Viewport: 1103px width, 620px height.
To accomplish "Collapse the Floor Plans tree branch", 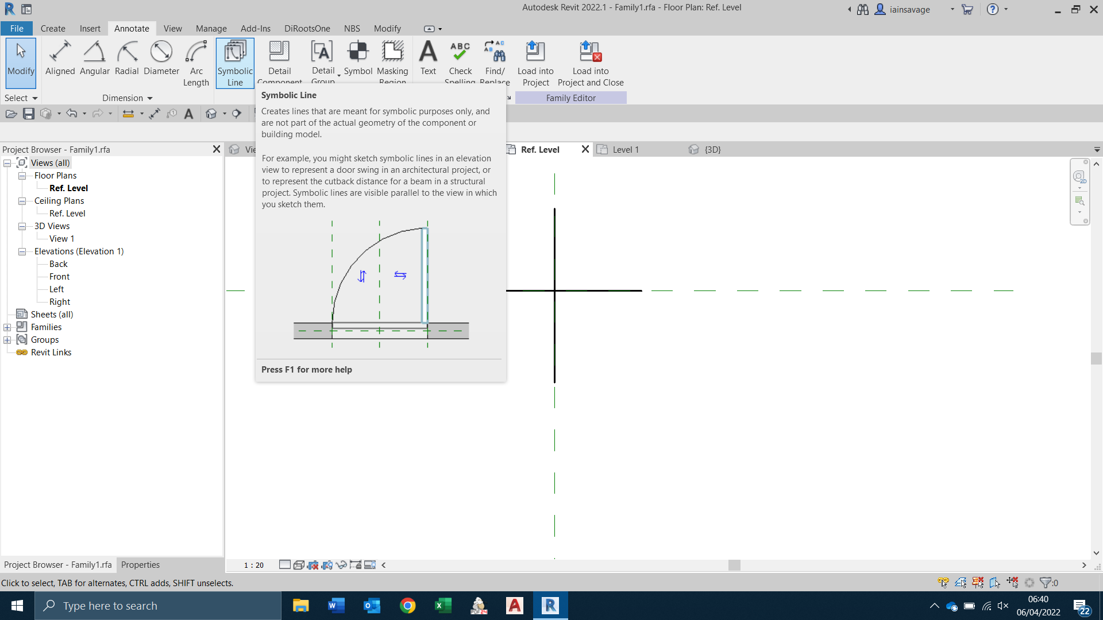I will coord(22,176).
